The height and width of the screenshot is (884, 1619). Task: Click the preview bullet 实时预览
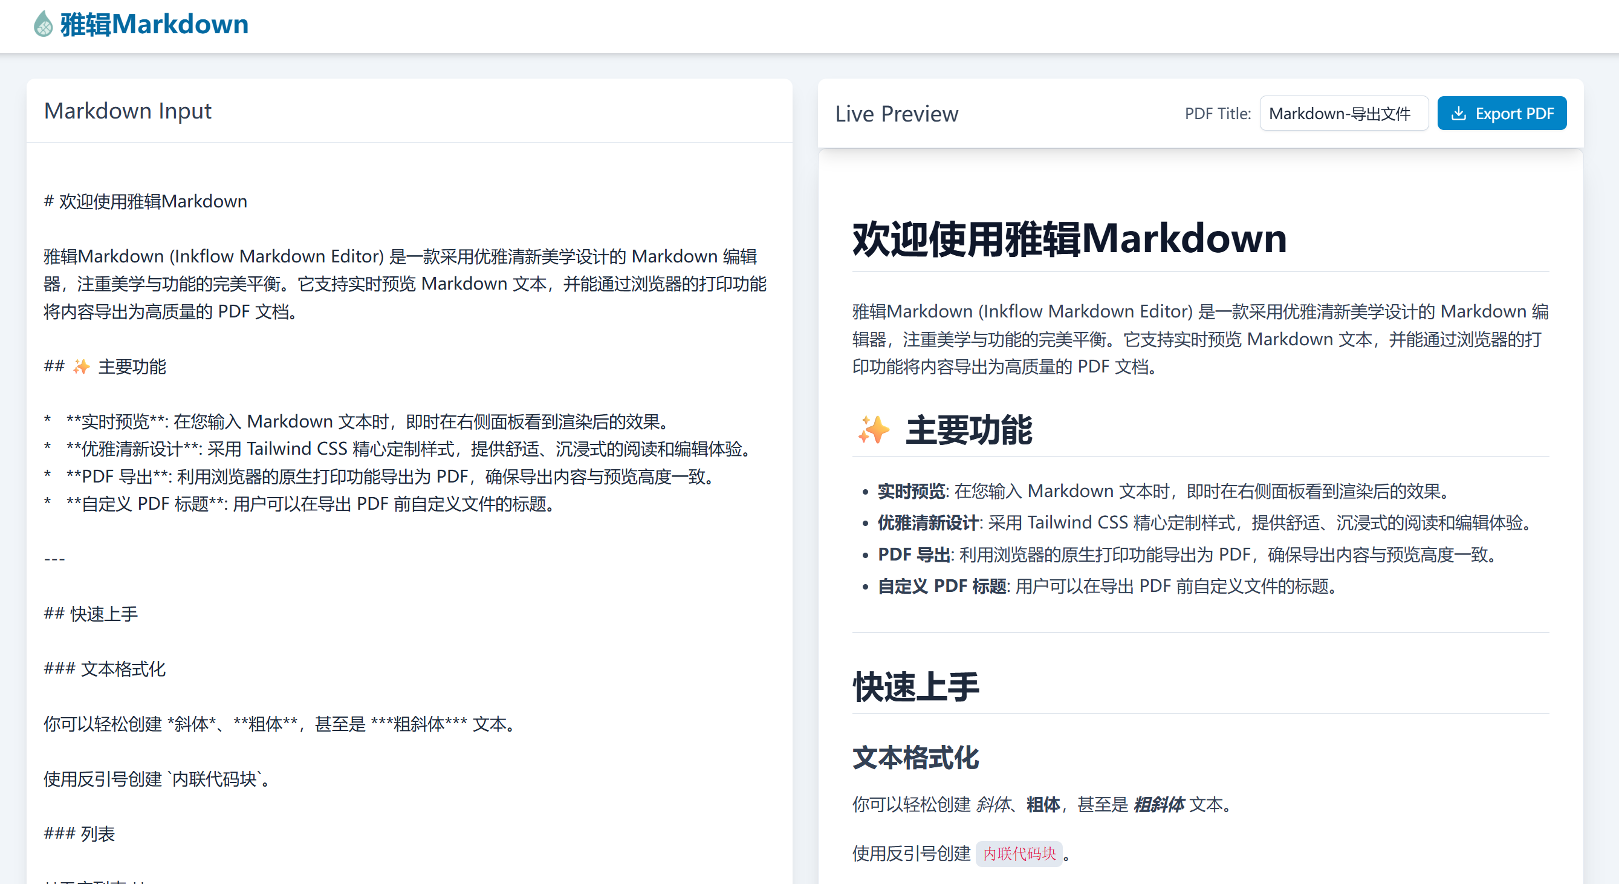pyautogui.click(x=1164, y=491)
